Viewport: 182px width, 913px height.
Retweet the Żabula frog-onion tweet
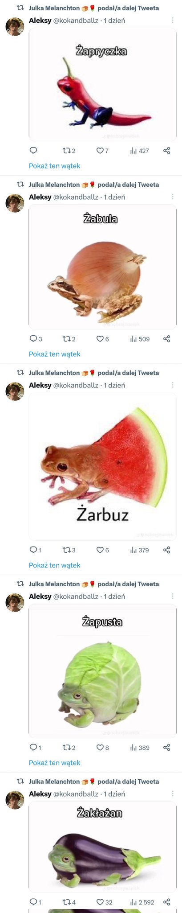pos(69,339)
